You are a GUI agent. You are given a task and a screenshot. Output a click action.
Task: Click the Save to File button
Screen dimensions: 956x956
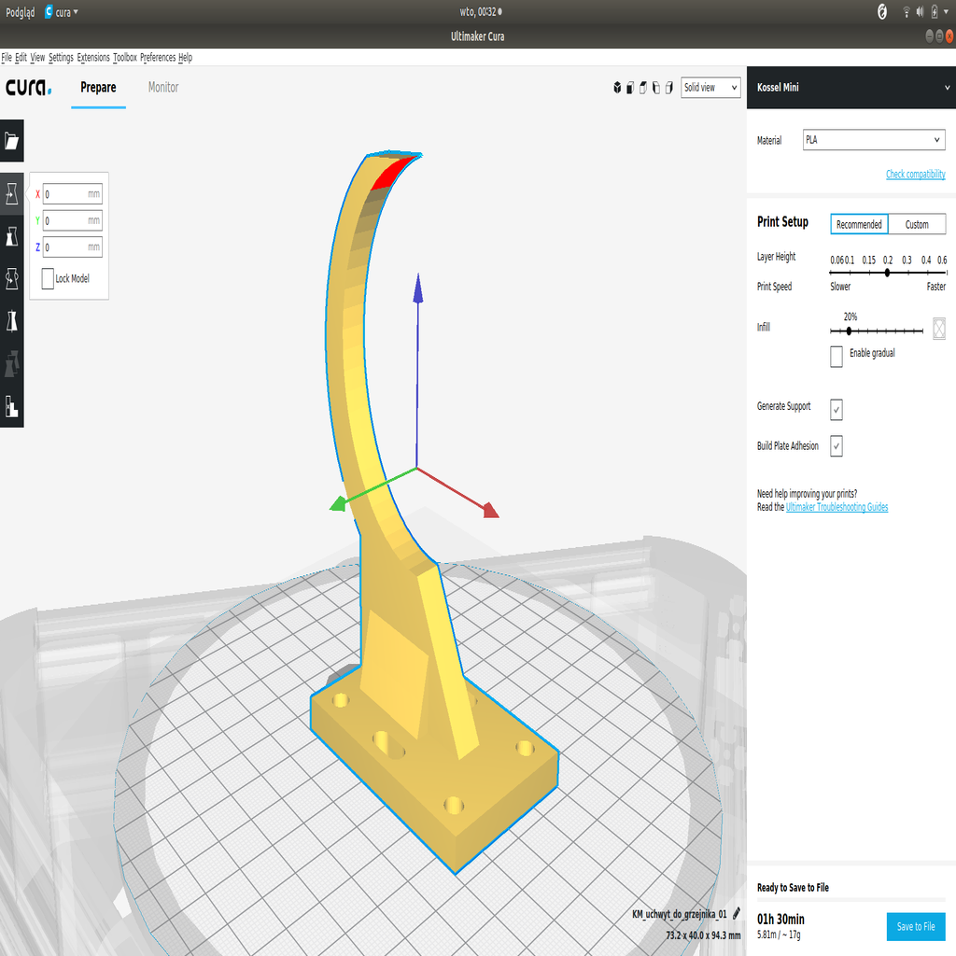pos(915,926)
